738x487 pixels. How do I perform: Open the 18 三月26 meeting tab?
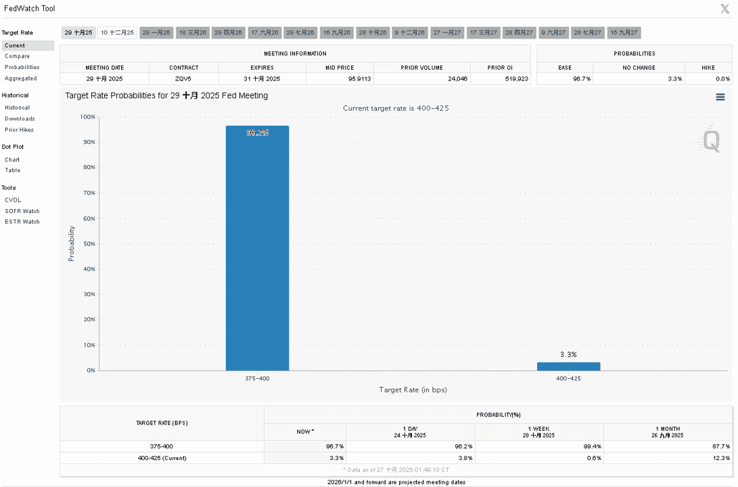193,32
